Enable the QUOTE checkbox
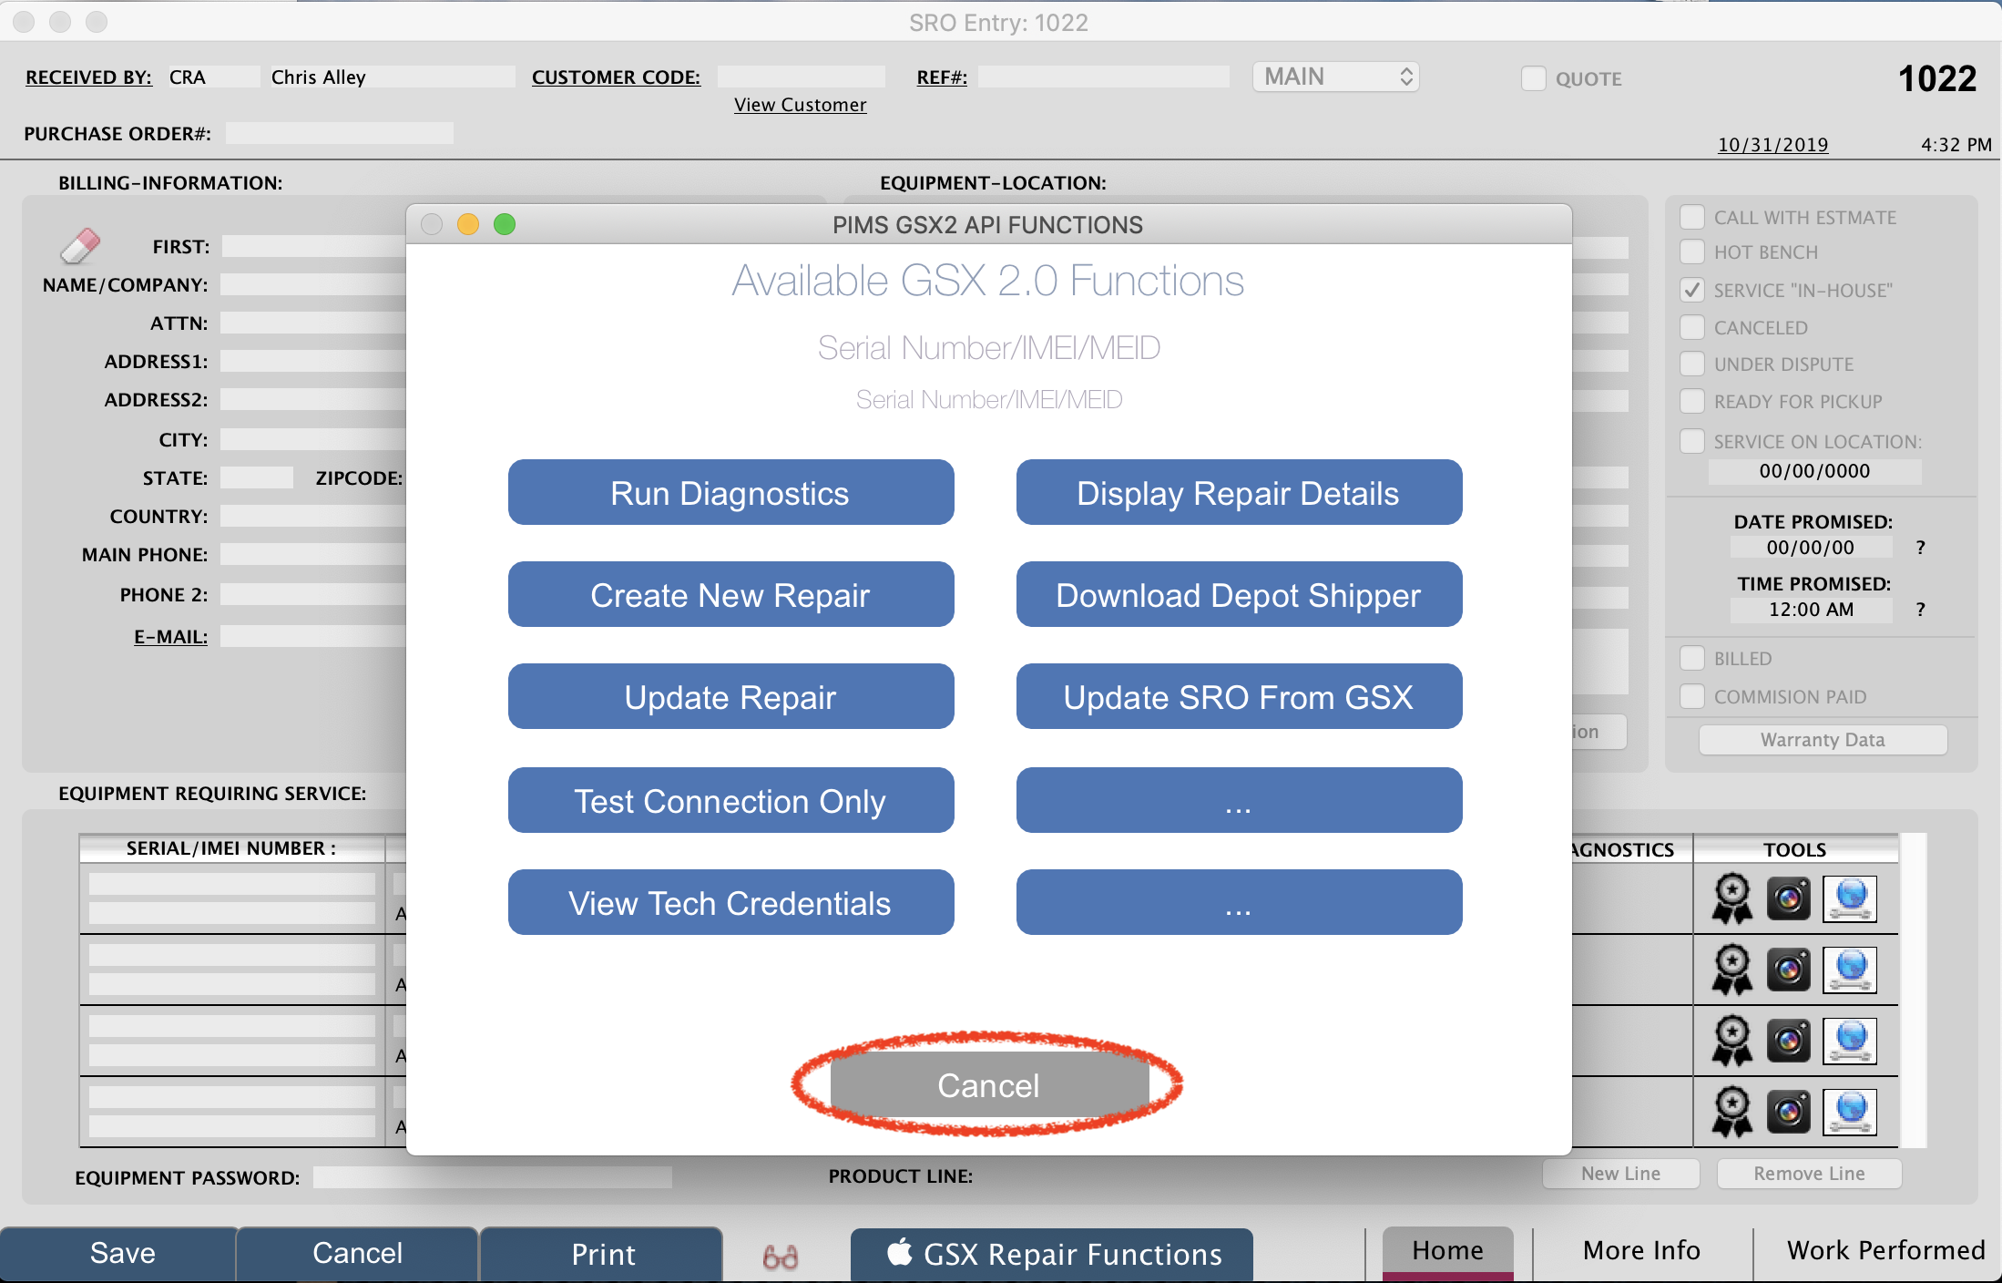 [x=1534, y=78]
